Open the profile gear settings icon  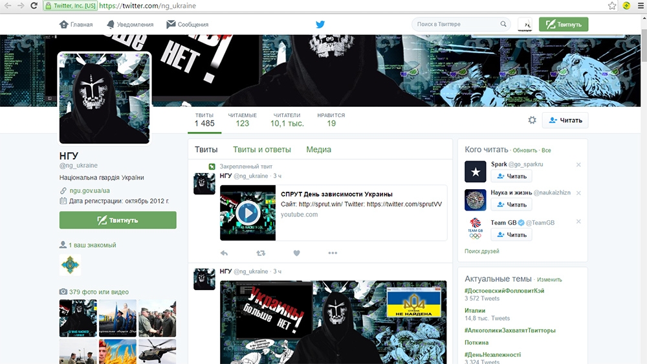click(x=532, y=120)
